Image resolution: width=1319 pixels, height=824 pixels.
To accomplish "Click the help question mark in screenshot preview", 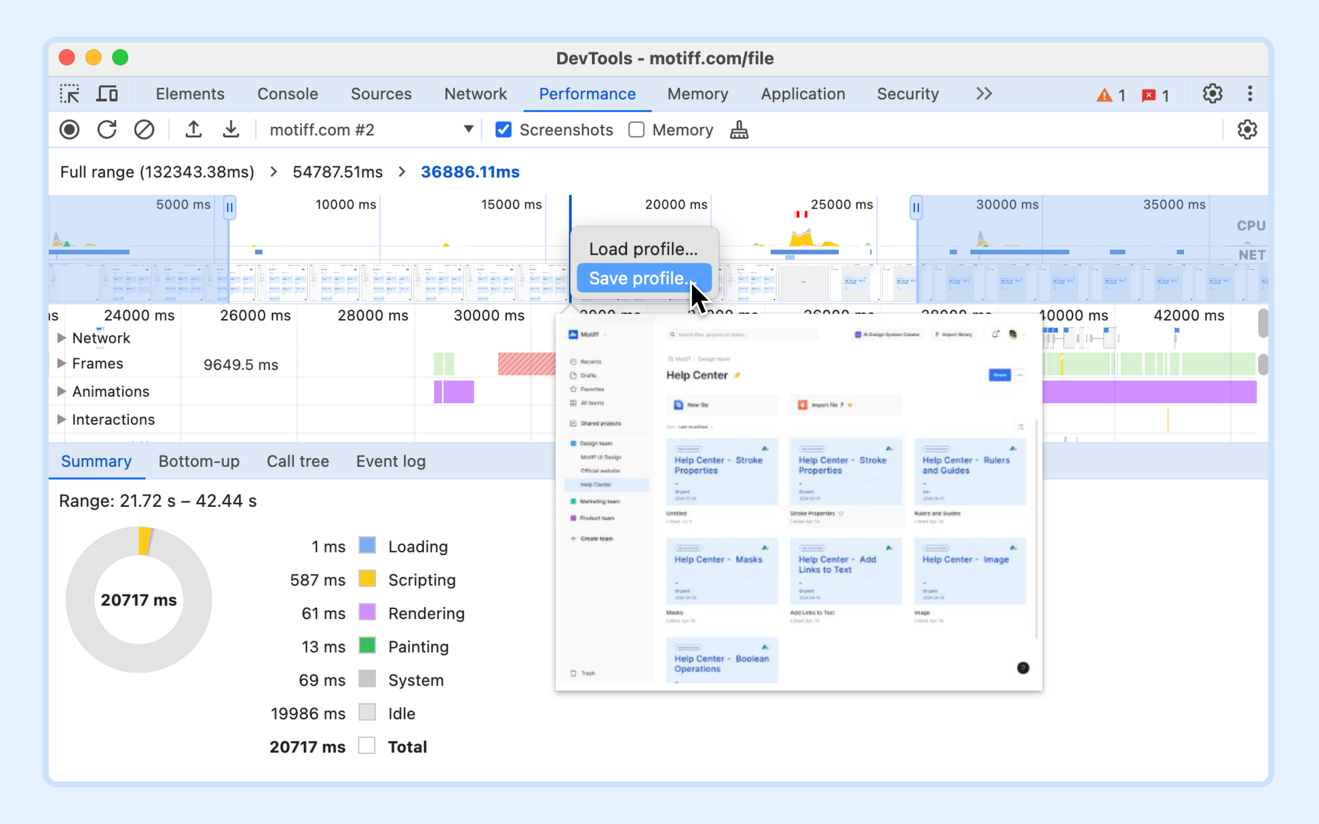I will (1023, 668).
